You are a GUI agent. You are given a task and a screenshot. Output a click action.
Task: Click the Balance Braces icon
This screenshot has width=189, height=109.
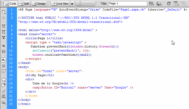(x=4, y=52)
